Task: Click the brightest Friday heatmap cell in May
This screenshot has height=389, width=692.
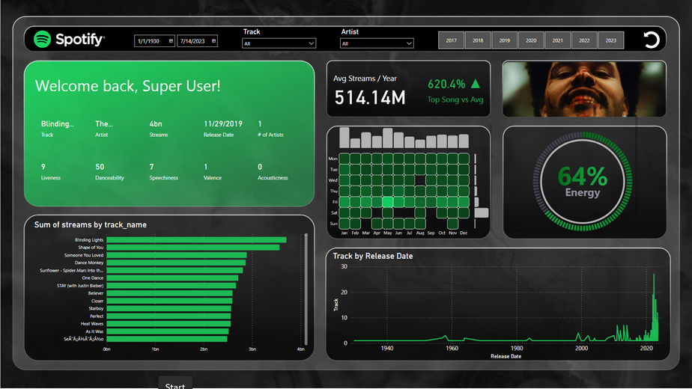Action: pyautogui.click(x=387, y=202)
